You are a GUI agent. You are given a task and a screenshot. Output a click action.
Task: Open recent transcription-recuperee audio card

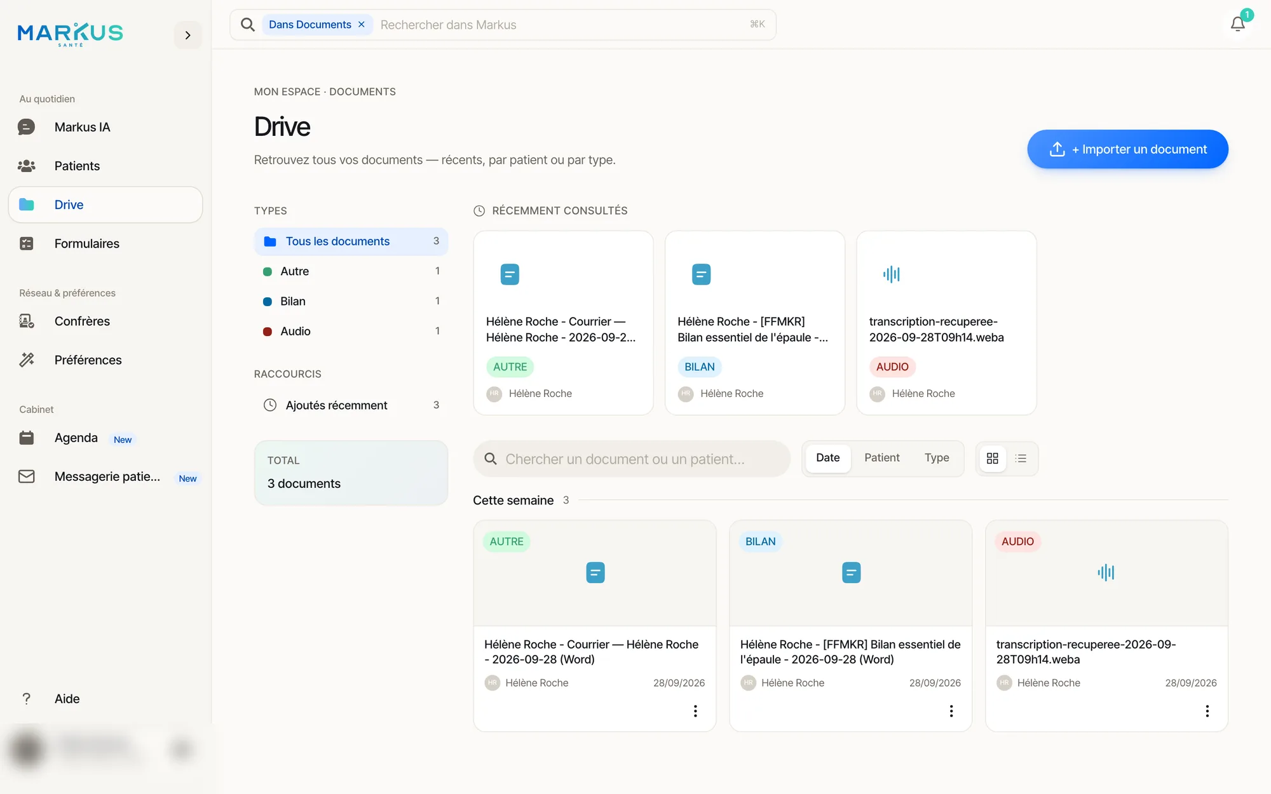(946, 323)
